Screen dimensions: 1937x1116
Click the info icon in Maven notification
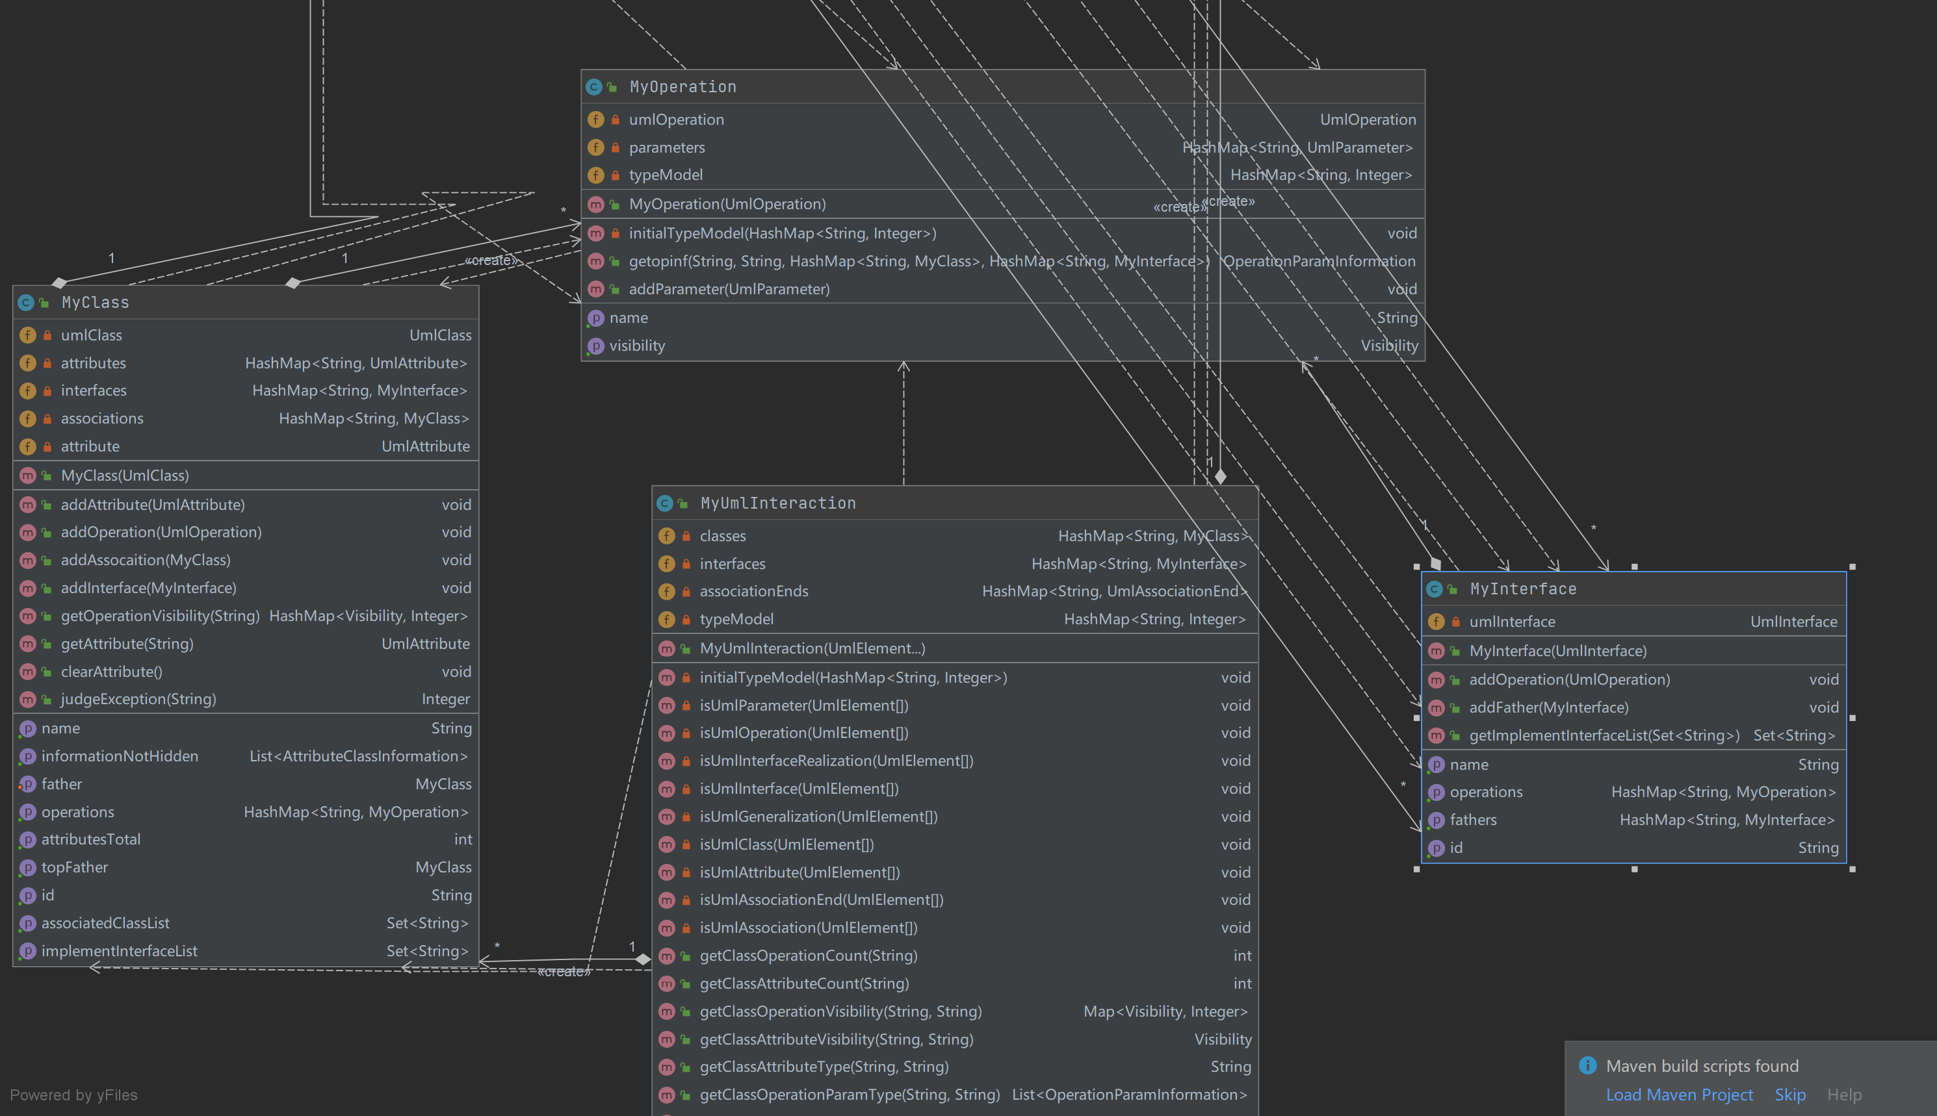coord(1587,1066)
